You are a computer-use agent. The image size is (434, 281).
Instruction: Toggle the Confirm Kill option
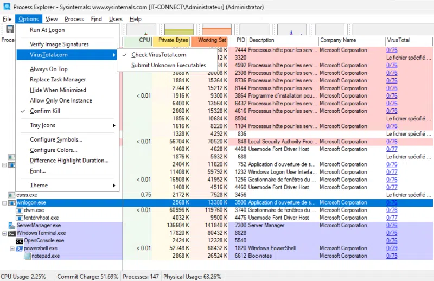[x=44, y=111]
